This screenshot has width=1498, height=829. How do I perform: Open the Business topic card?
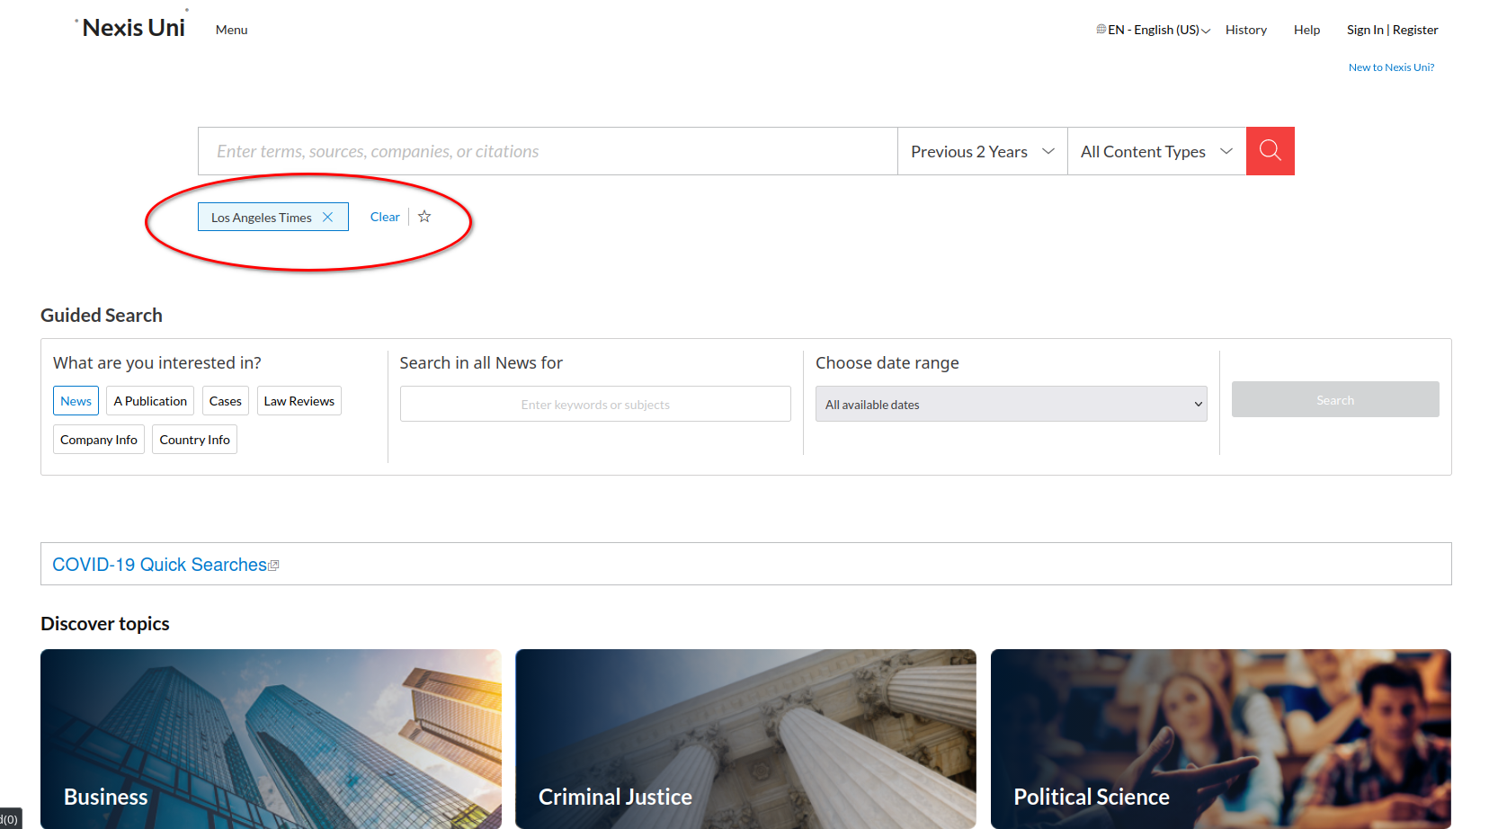[x=271, y=739]
